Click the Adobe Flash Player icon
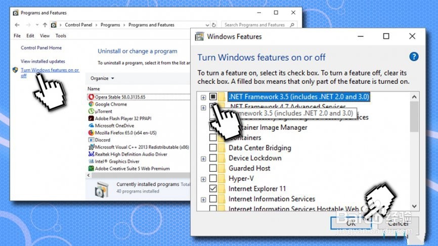438x246 pixels. point(91,118)
